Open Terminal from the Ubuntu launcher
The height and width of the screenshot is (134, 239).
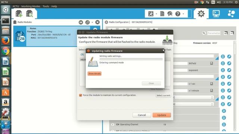coord(6,20)
